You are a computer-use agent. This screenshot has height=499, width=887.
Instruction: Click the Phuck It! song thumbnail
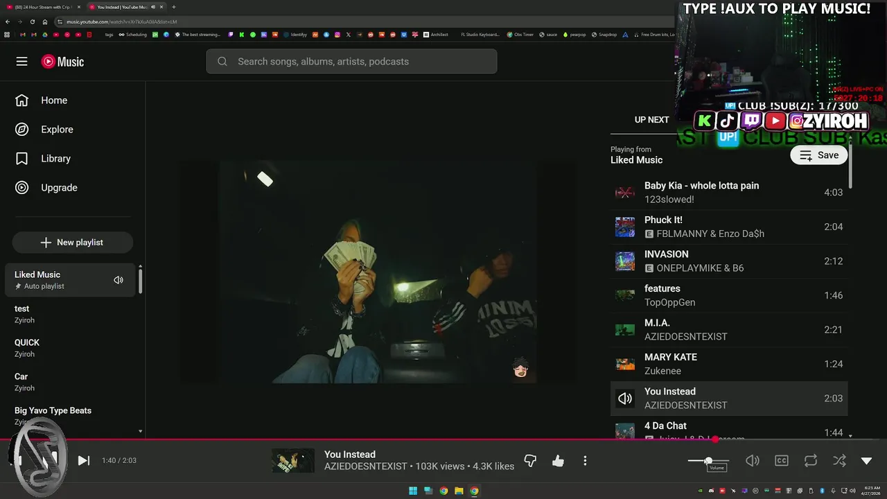coord(625,227)
